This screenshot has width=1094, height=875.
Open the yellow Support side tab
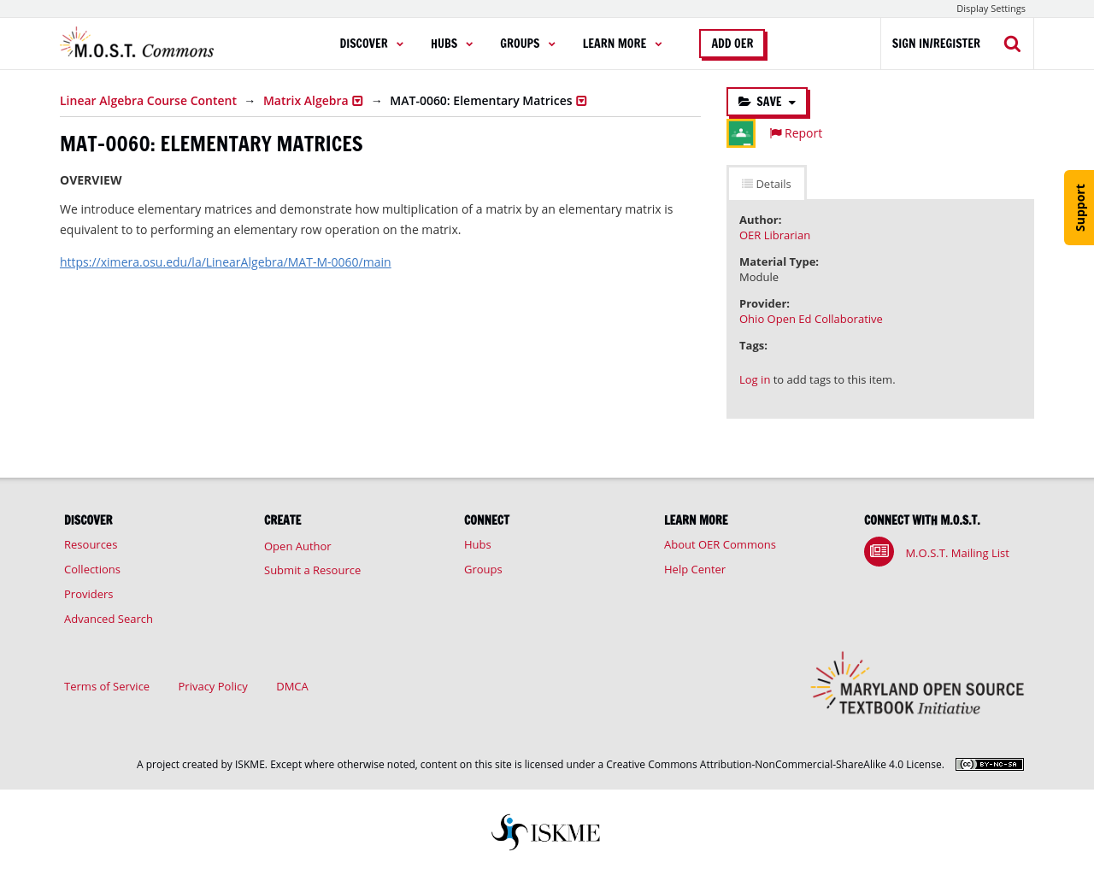coord(1079,208)
